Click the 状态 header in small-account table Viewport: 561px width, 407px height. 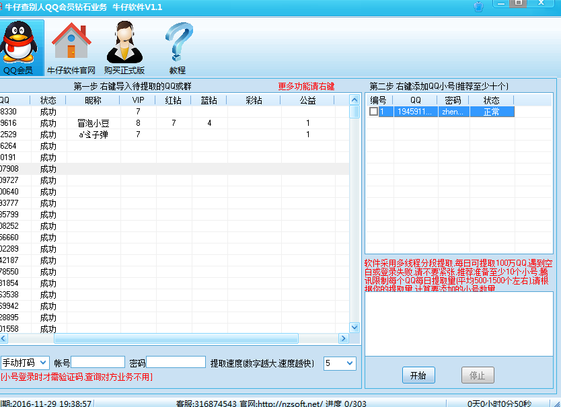(492, 100)
